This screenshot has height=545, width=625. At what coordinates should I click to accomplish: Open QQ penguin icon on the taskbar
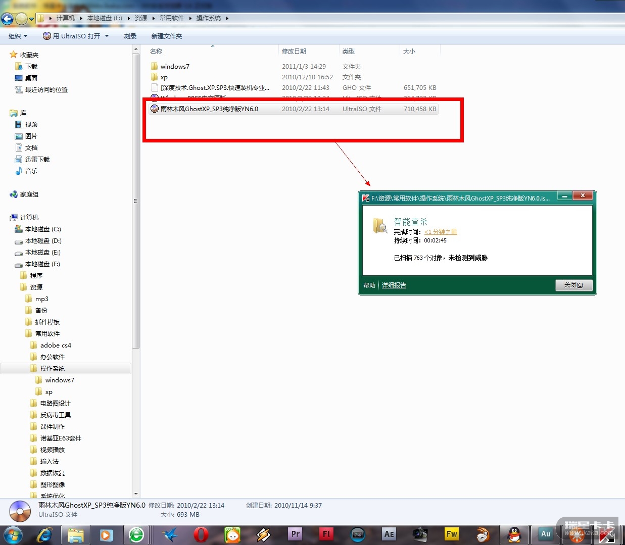tap(514, 534)
